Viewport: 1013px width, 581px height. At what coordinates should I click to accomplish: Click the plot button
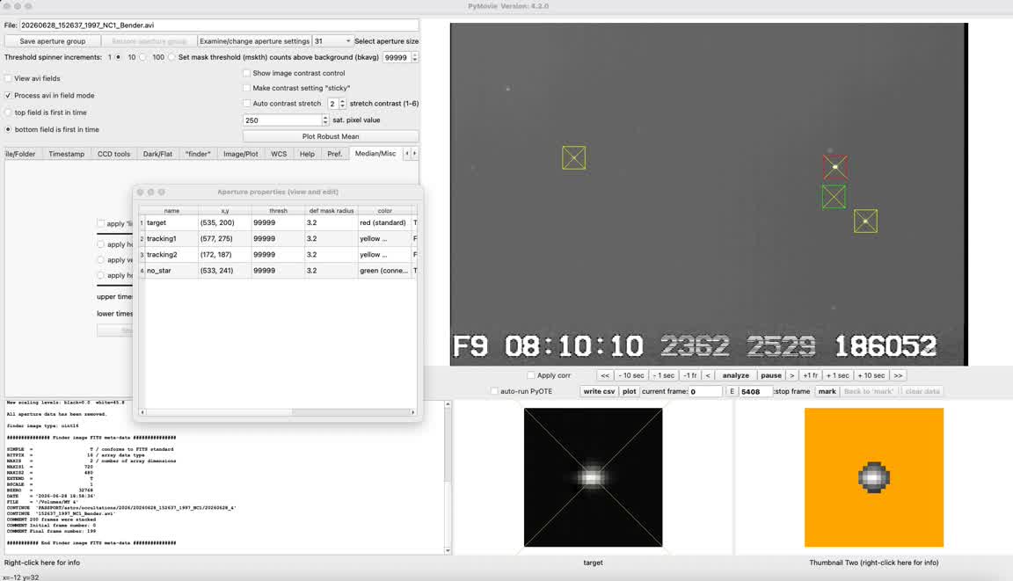(630, 391)
